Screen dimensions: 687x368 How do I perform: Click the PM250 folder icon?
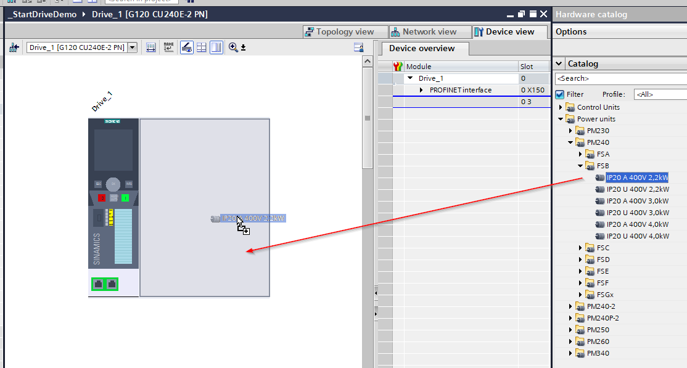[580, 330]
